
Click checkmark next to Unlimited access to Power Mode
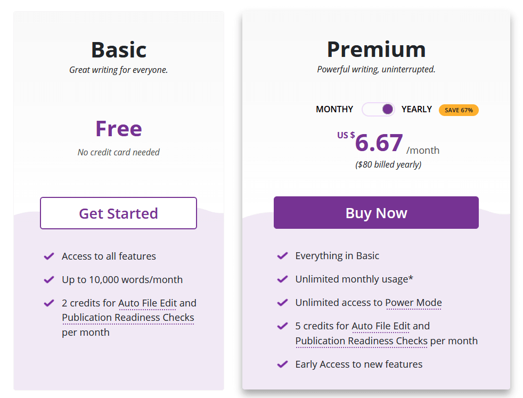(282, 303)
